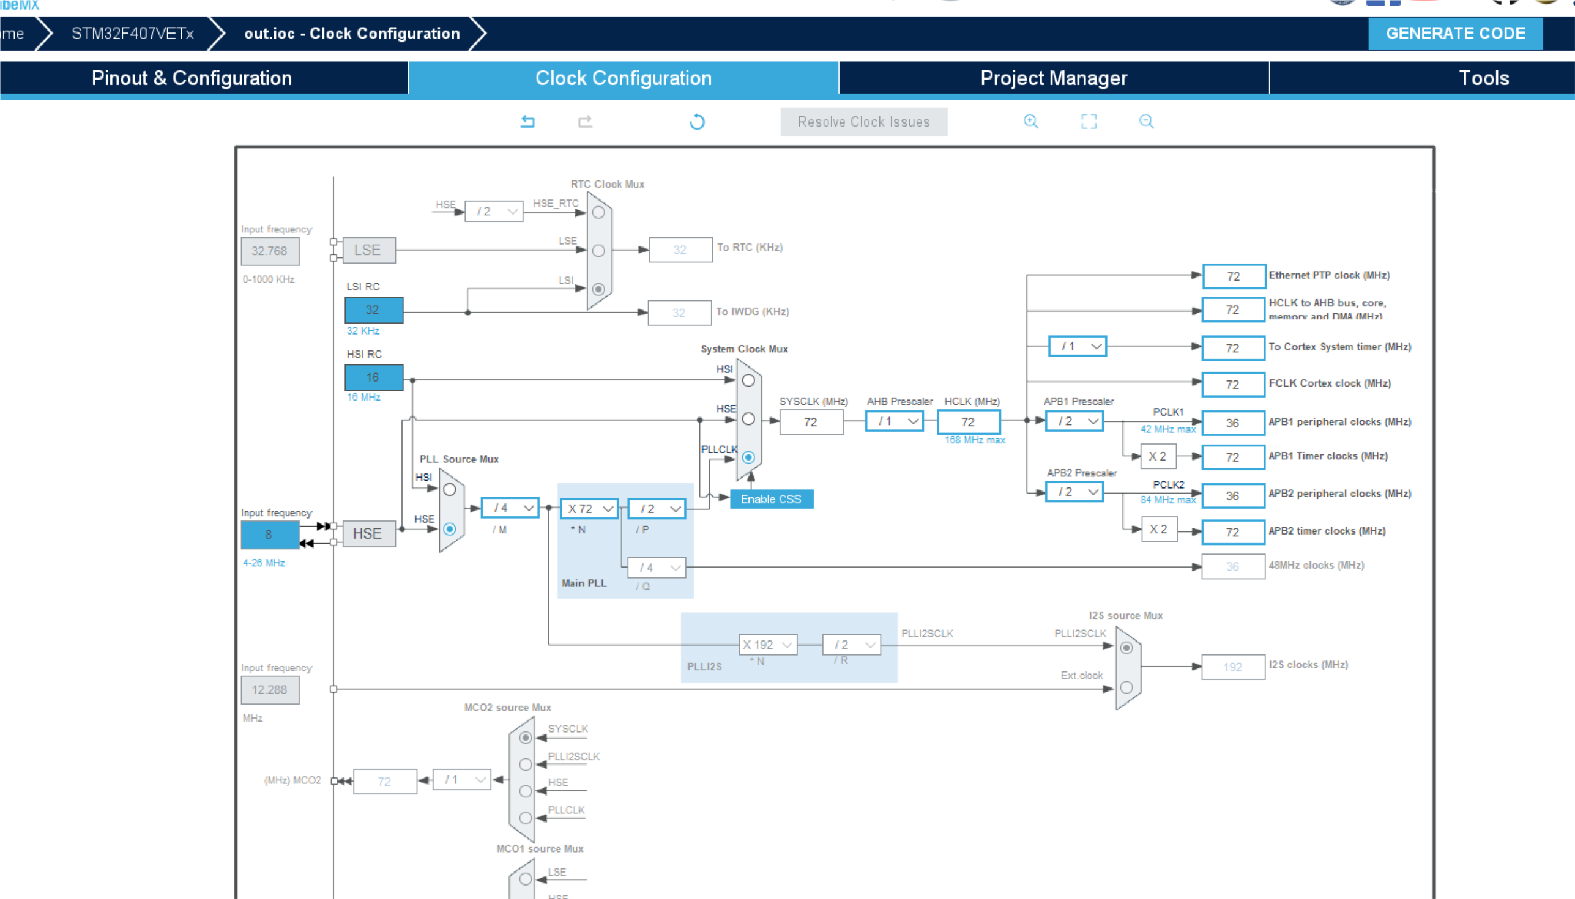The width and height of the screenshot is (1575, 899).
Task: Click APB1 peripheral clocks value field
Action: pos(1233,423)
